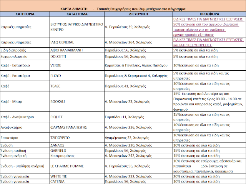The image size is (246, 184).
Task: Click the address Περικλέους 41, Χολαργός
Action: point(125,86)
